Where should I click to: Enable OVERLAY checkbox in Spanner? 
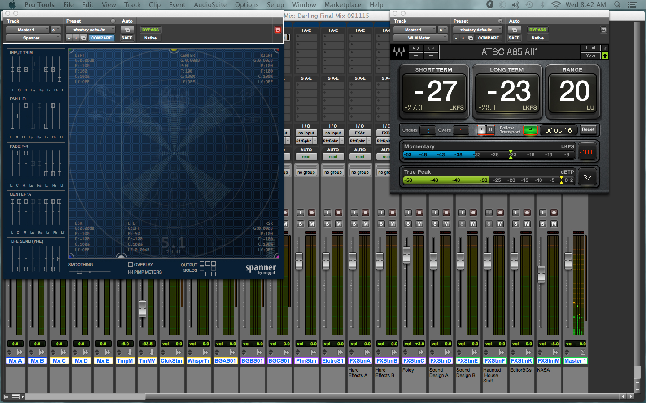pos(131,265)
